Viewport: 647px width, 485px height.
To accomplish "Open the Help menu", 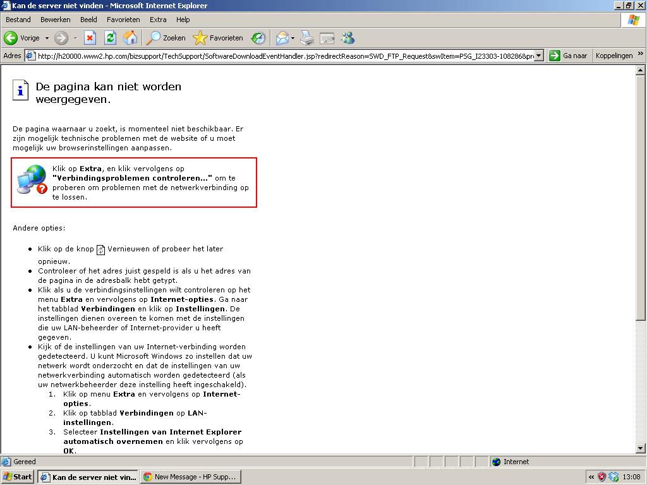I will 183,20.
